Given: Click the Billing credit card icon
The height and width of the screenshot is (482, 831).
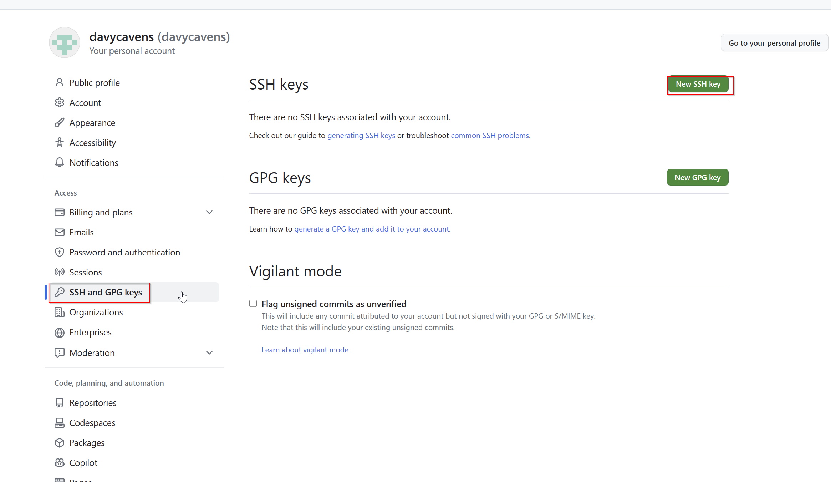Looking at the screenshot, I should tap(60, 212).
